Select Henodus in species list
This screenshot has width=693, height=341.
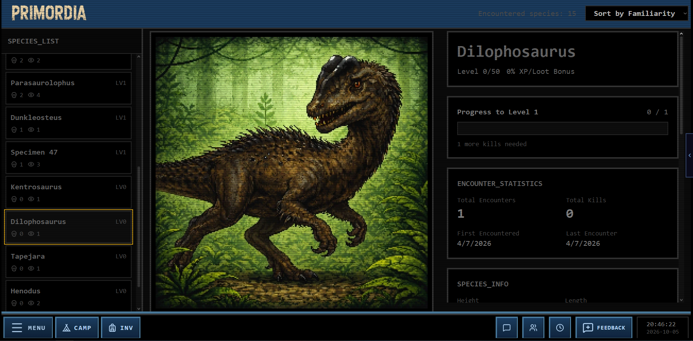coord(68,295)
